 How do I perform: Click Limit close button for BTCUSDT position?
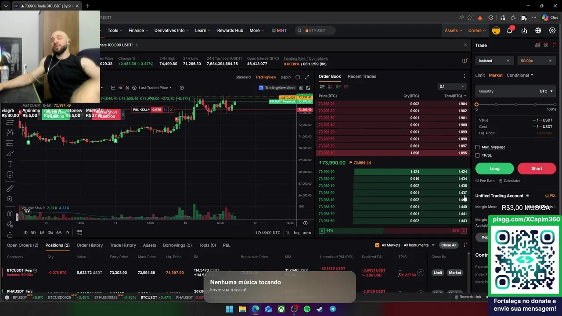click(438, 273)
